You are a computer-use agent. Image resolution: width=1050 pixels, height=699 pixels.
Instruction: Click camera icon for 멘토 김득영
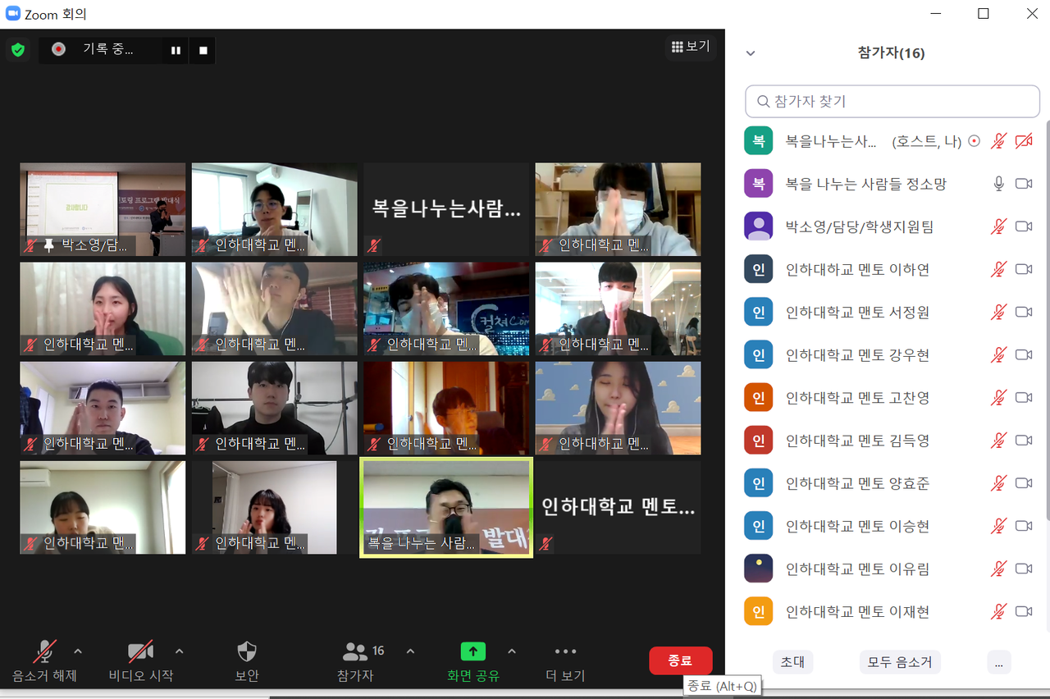tap(1024, 440)
